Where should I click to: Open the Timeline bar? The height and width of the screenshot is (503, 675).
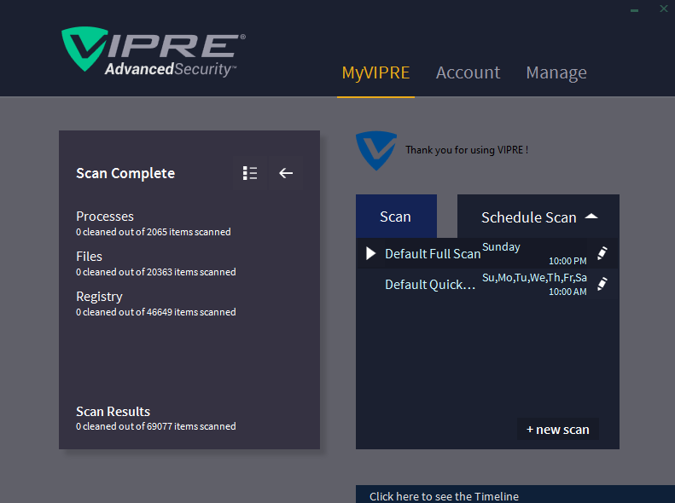click(515, 494)
